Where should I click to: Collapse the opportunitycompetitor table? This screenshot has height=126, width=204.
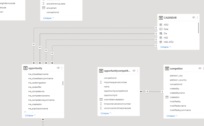tap(106, 113)
